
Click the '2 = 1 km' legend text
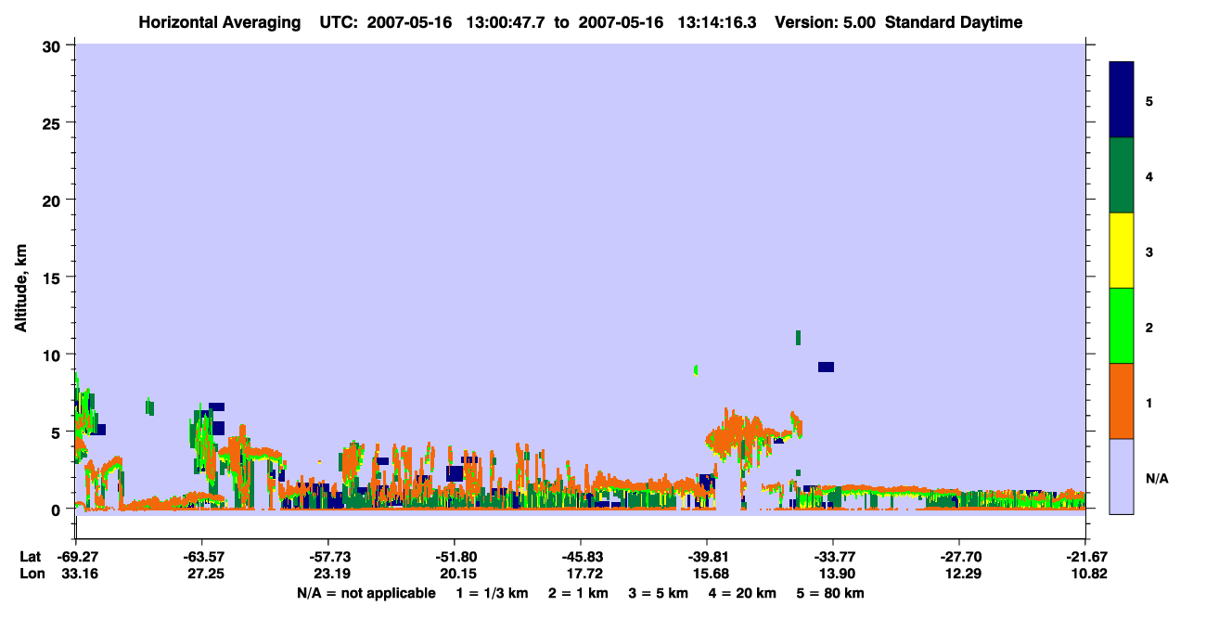[x=578, y=593]
